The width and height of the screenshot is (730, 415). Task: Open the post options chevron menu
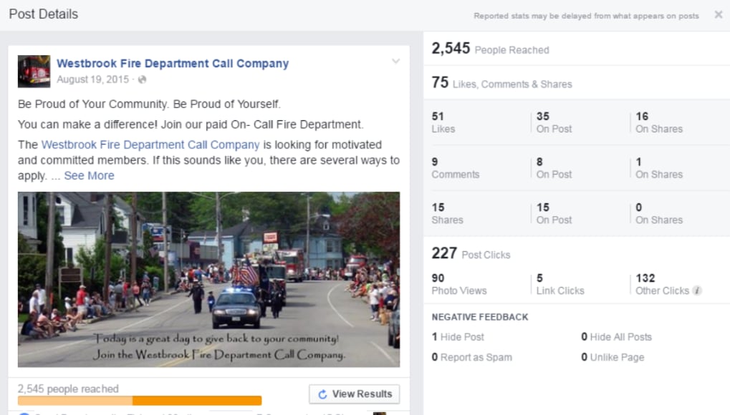point(395,61)
